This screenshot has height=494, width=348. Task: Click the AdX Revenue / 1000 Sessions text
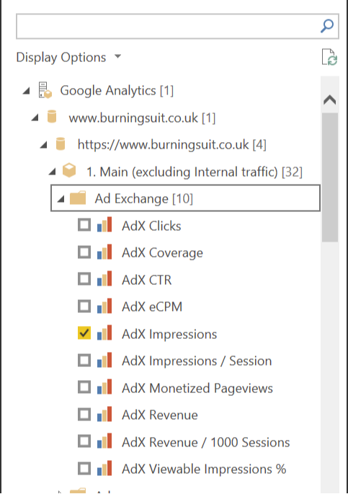(x=206, y=442)
